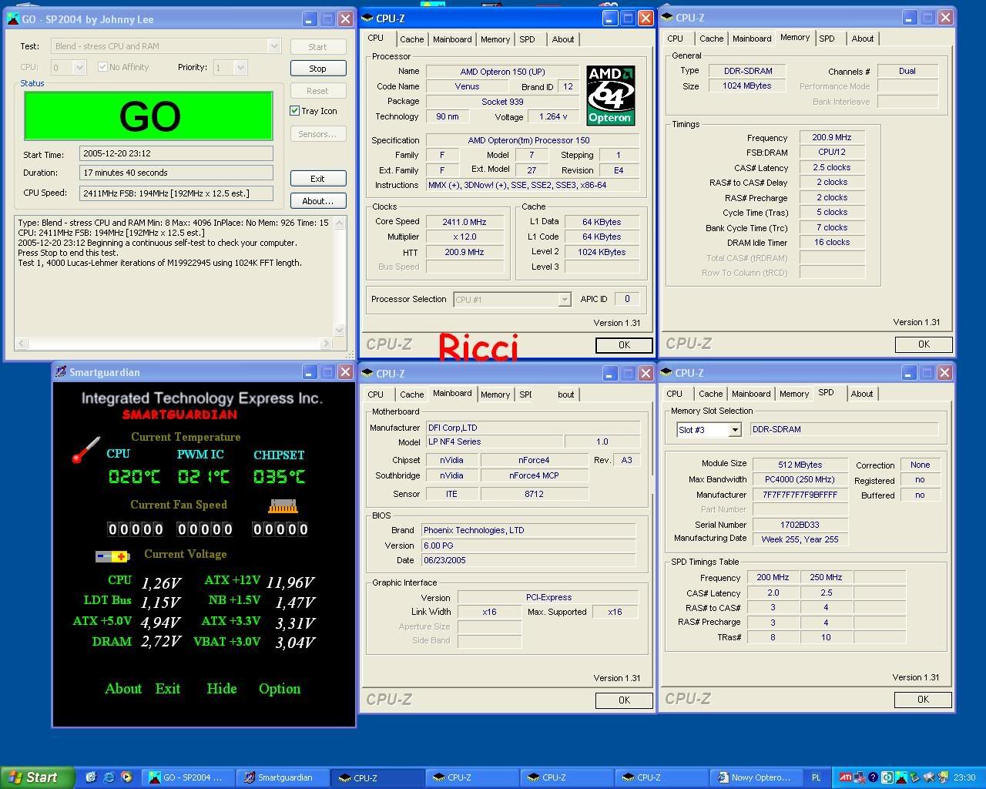Open Internet Explorer from quick launch

click(x=109, y=777)
